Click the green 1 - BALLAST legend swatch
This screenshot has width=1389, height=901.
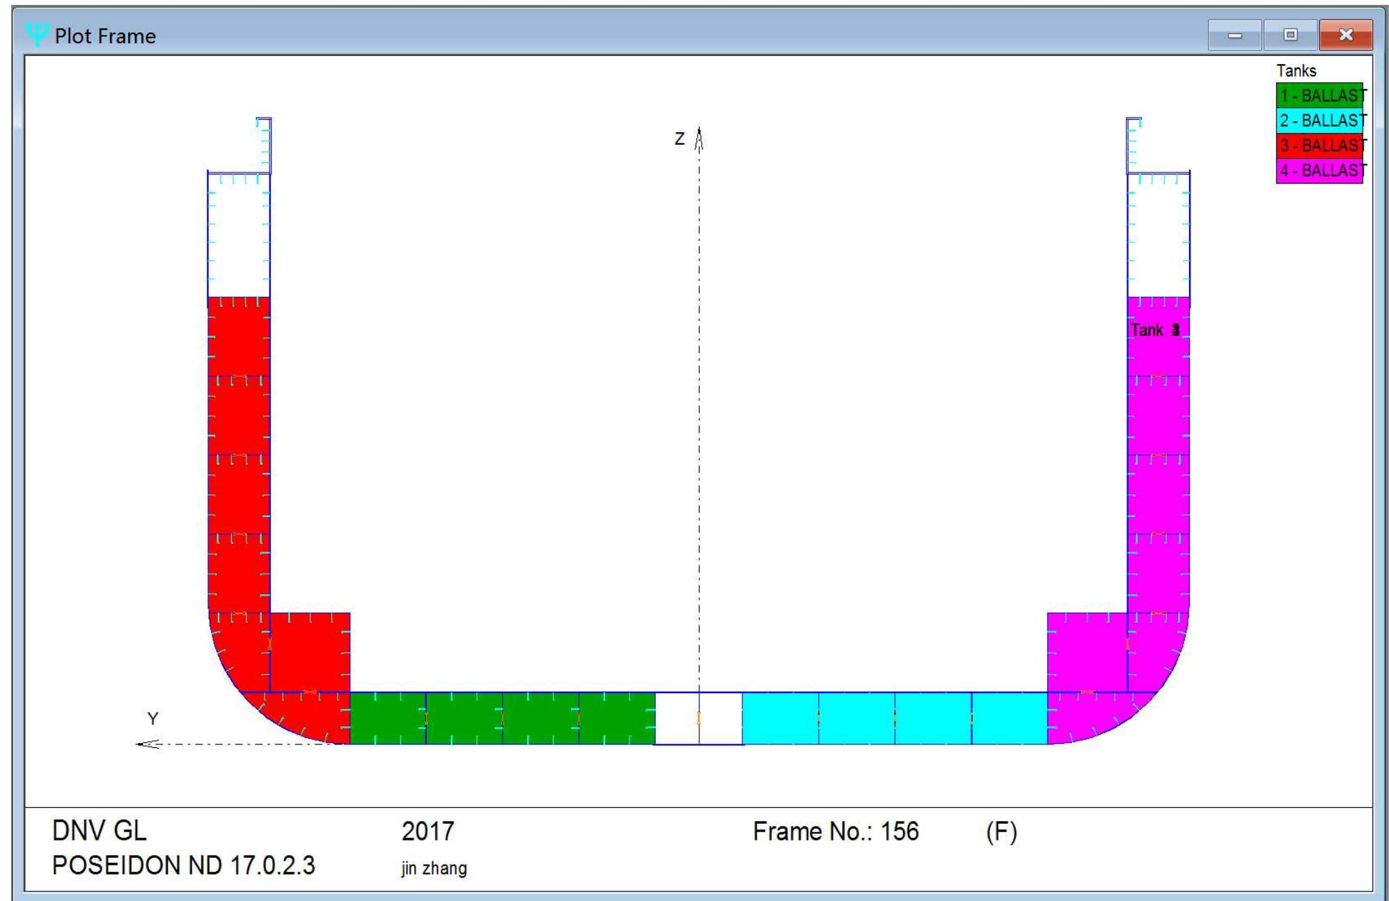[1319, 95]
